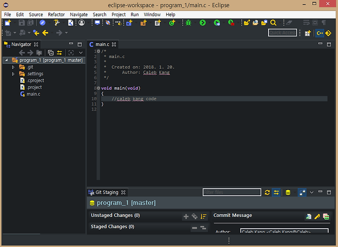Click the New wizard icon in toolbar
This screenshot has height=247, width=338.
[x=8, y=23]
